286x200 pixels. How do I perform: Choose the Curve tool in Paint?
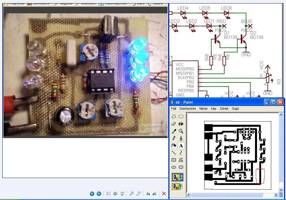click(181, 153)
